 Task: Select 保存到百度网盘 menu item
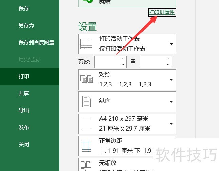pyautogui.click(x=36, y=42)
